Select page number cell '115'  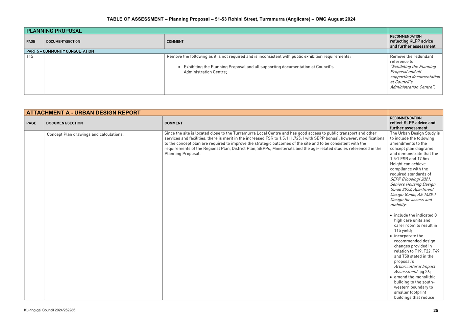[x=30, y=56]
